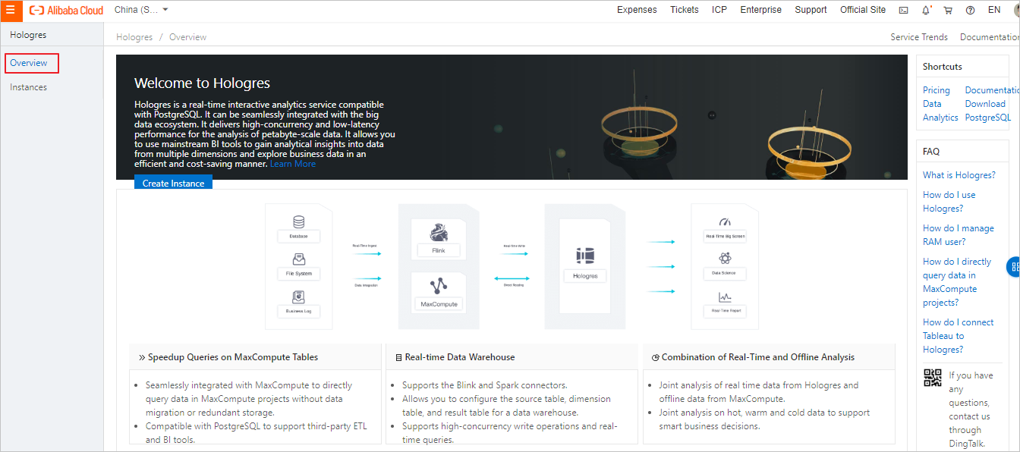Open Download PostgreSQL shortcut
Screen dimensions: 1020x452
[x=988, y=111]
